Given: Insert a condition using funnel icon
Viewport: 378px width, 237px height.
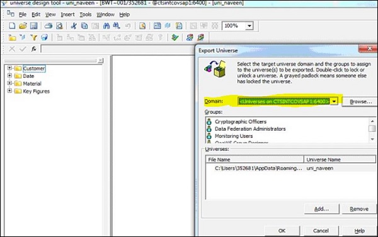Looking at the screenshot, I should (34, 38).
